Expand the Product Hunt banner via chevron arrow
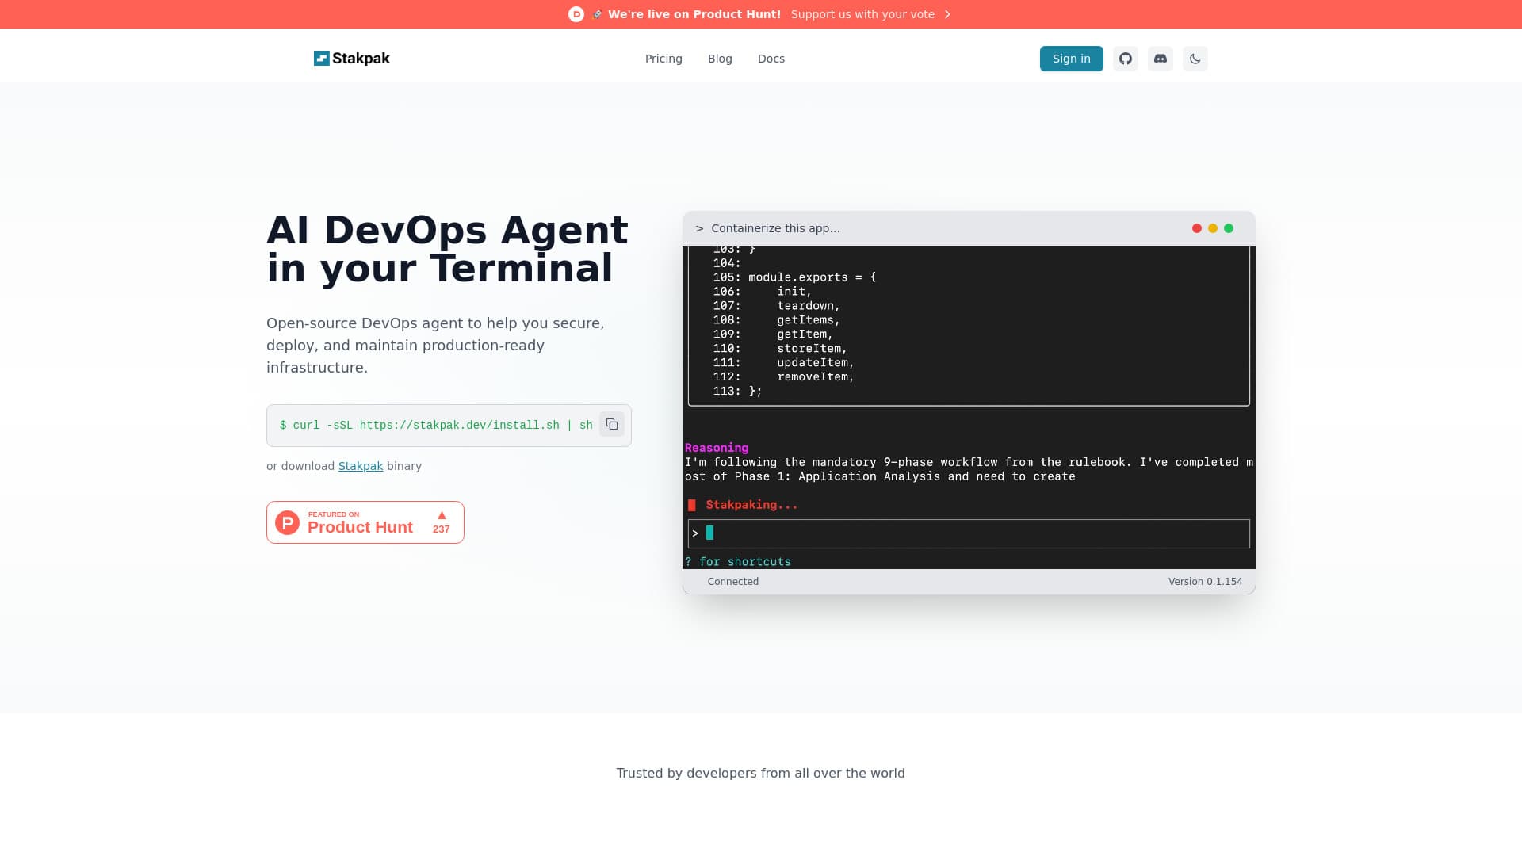 [946, 14]
